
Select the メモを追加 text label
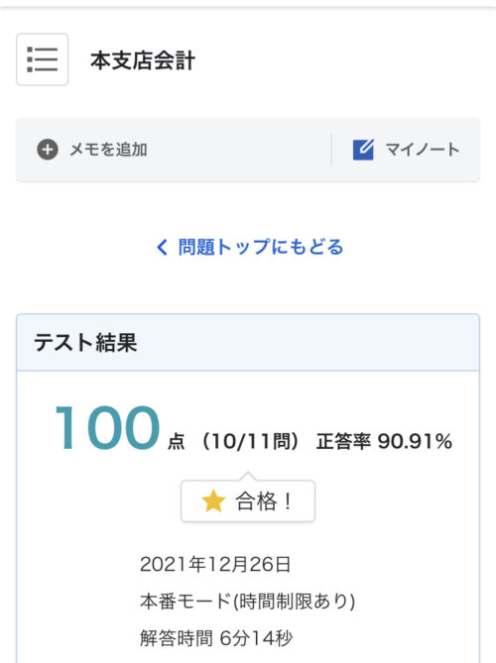click(x=109, y=150)
